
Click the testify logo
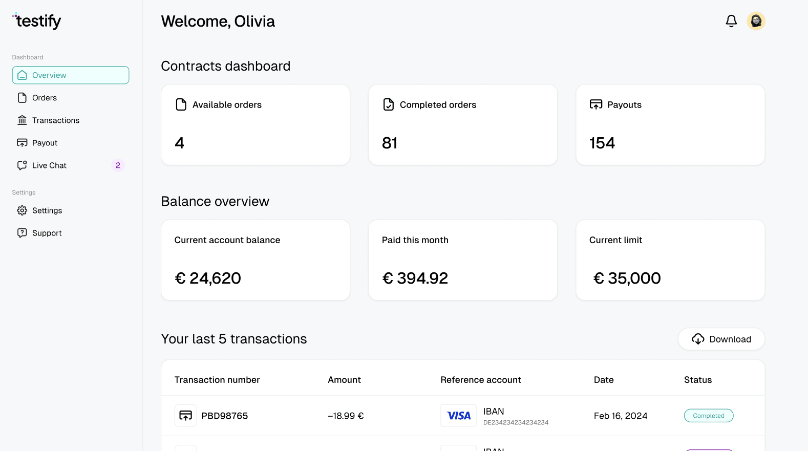[37, 21]
